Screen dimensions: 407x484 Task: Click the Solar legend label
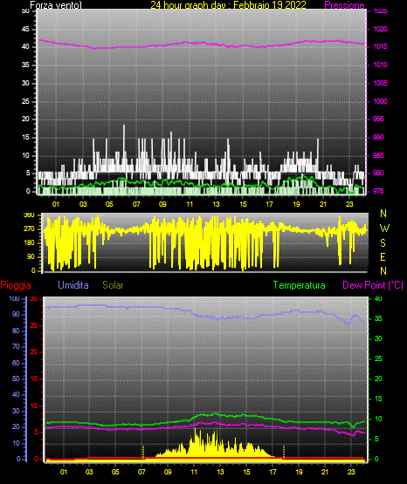tap(113, 285)
